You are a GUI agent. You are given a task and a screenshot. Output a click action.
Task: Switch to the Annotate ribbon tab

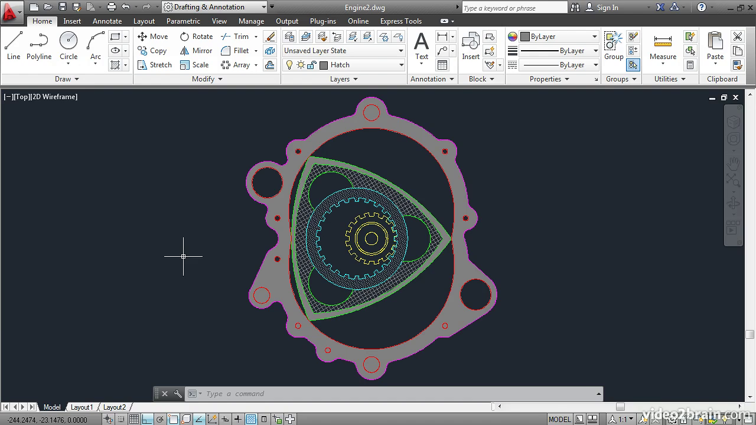click(x=107, y=21)
